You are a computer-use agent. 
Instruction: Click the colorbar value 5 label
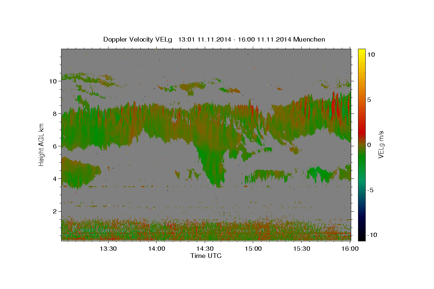click(369, 99)
